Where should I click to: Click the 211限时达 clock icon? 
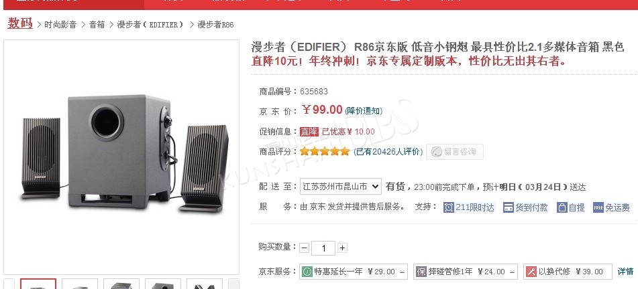(449, 207)
